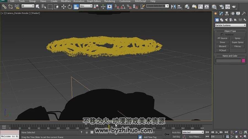Click the Mirror tool icon

(x=173, y=7)
